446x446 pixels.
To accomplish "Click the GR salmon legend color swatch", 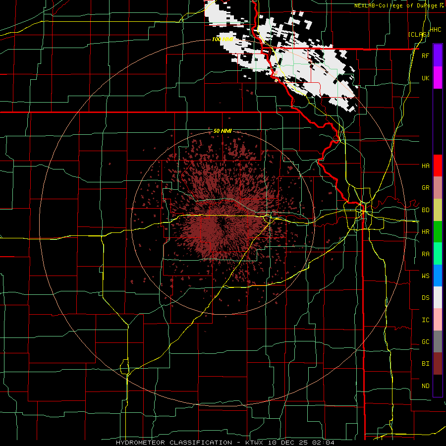I will 438,188.
